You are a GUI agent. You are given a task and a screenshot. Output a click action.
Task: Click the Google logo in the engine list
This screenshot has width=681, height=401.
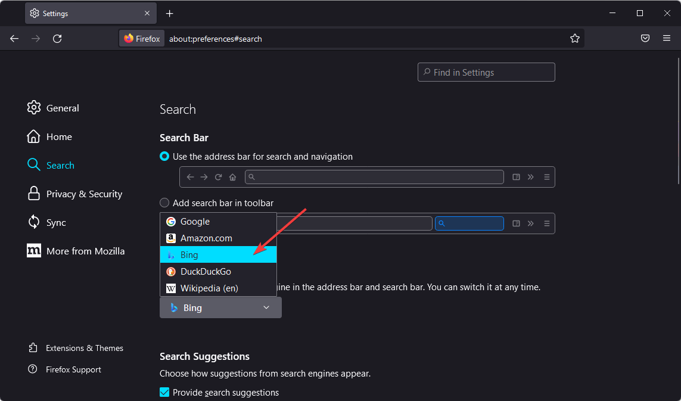(x=171, y=222)
